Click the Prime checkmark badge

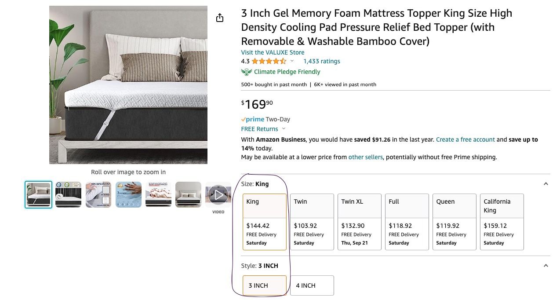pyautogui.click(x=244, y=119)
